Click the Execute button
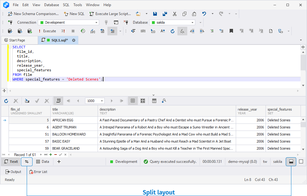The image size is (307, 196). click(x=47, y=31)
